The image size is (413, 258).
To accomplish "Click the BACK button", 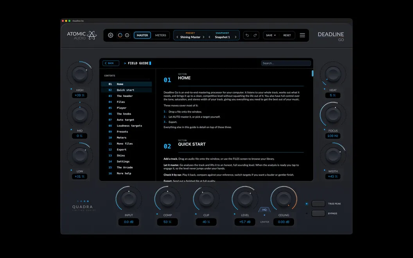I will pos(111,63).
